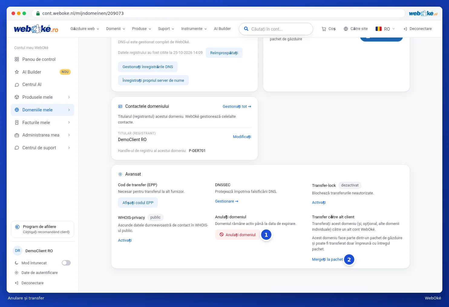
Task: Click the WebOké.nl logo in browser bar
Action: [423, 13]
